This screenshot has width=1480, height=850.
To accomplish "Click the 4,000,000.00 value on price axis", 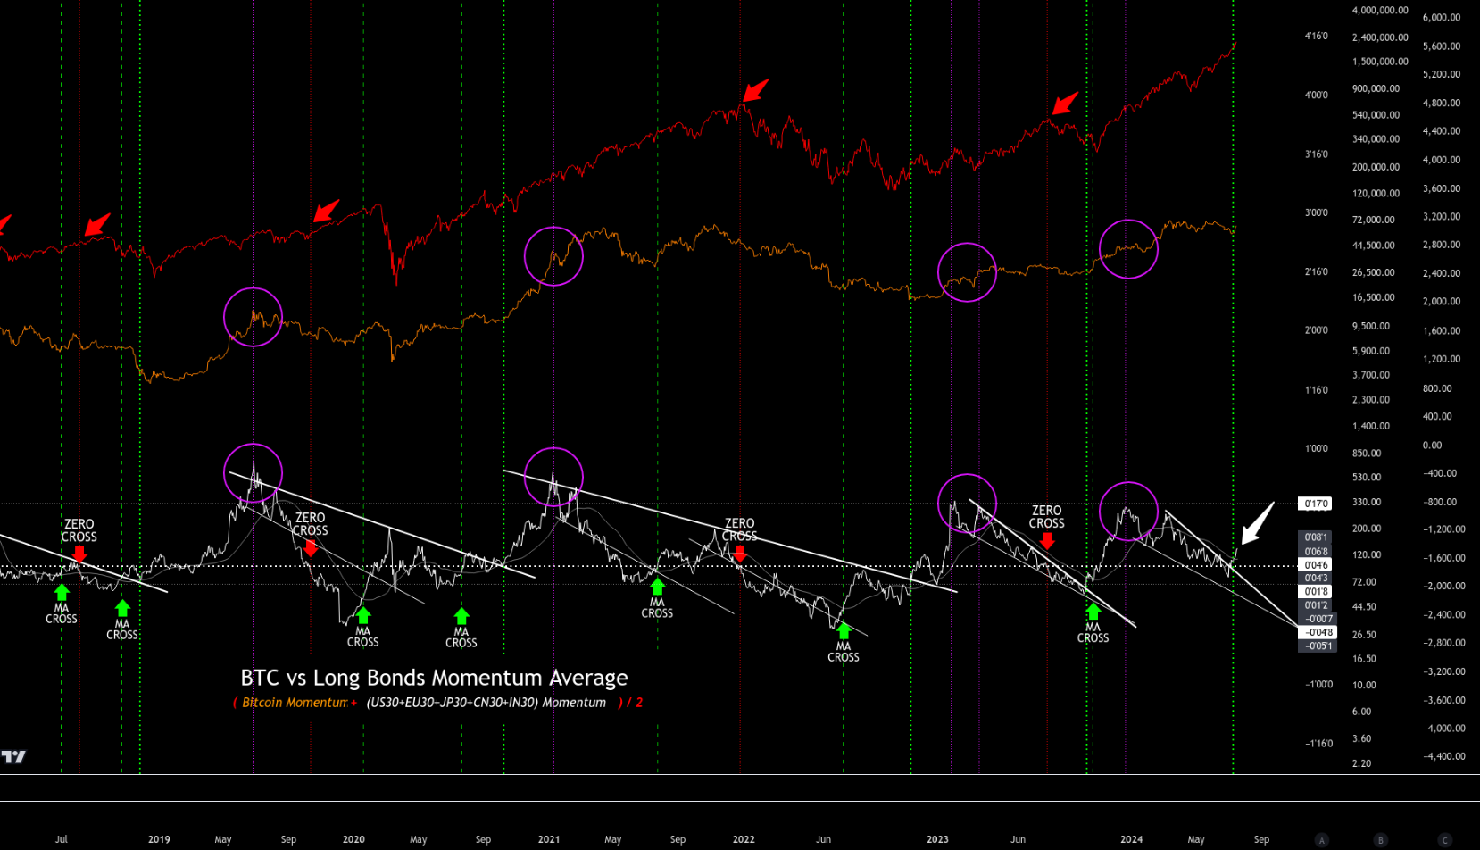I will click(x=1379, y=11).
